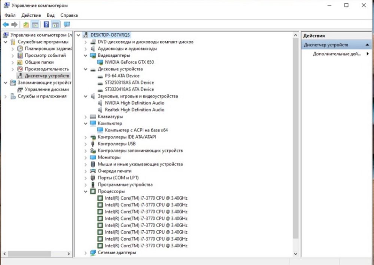
Task: Collapse the Диспетчер устройств actions section
Action: [367, 45]
